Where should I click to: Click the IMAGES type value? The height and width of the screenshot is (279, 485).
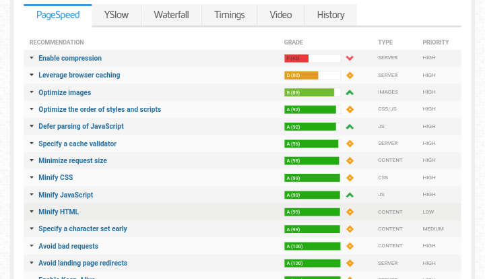(388, 92)
